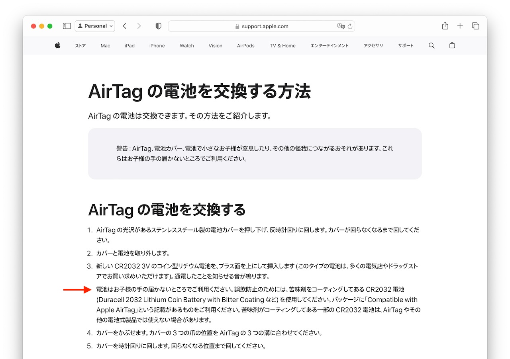Open the shopping bag icon
The image size is (510, 359).
coord(452,45)
